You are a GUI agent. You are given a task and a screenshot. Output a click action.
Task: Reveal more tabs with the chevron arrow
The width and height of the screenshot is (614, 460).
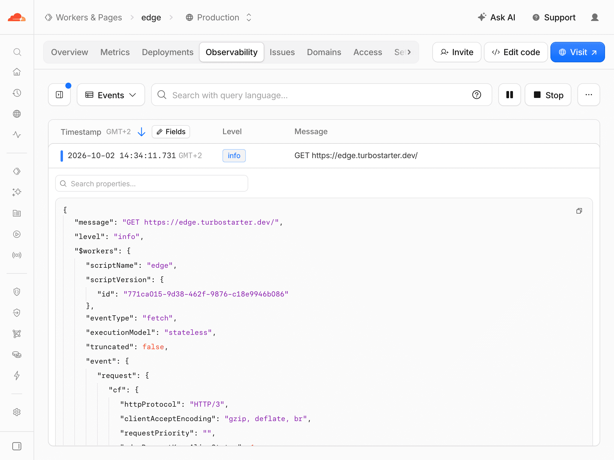409,52
